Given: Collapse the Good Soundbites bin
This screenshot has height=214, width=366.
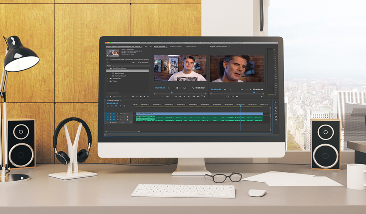Looking at the screenshot, I should (x=108, y=68).
